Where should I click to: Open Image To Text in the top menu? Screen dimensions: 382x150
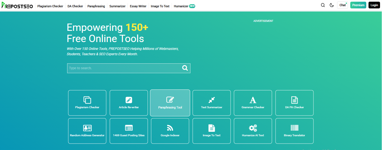pyautogui.click(x=160, y=6)
